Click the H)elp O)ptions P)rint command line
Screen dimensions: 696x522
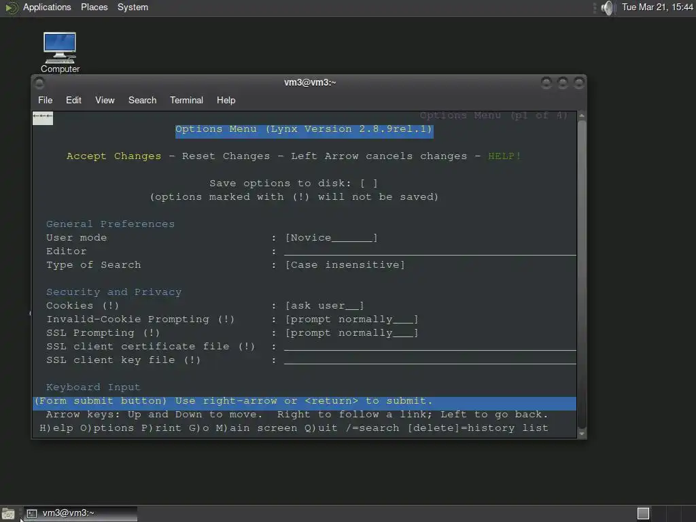point(294,428)
